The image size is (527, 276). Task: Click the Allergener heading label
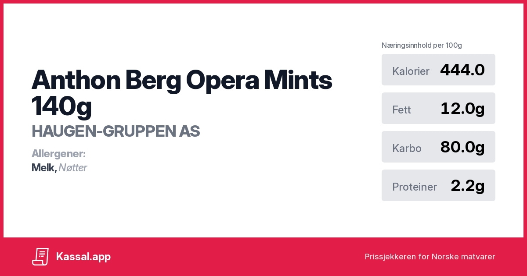(58, 154)
